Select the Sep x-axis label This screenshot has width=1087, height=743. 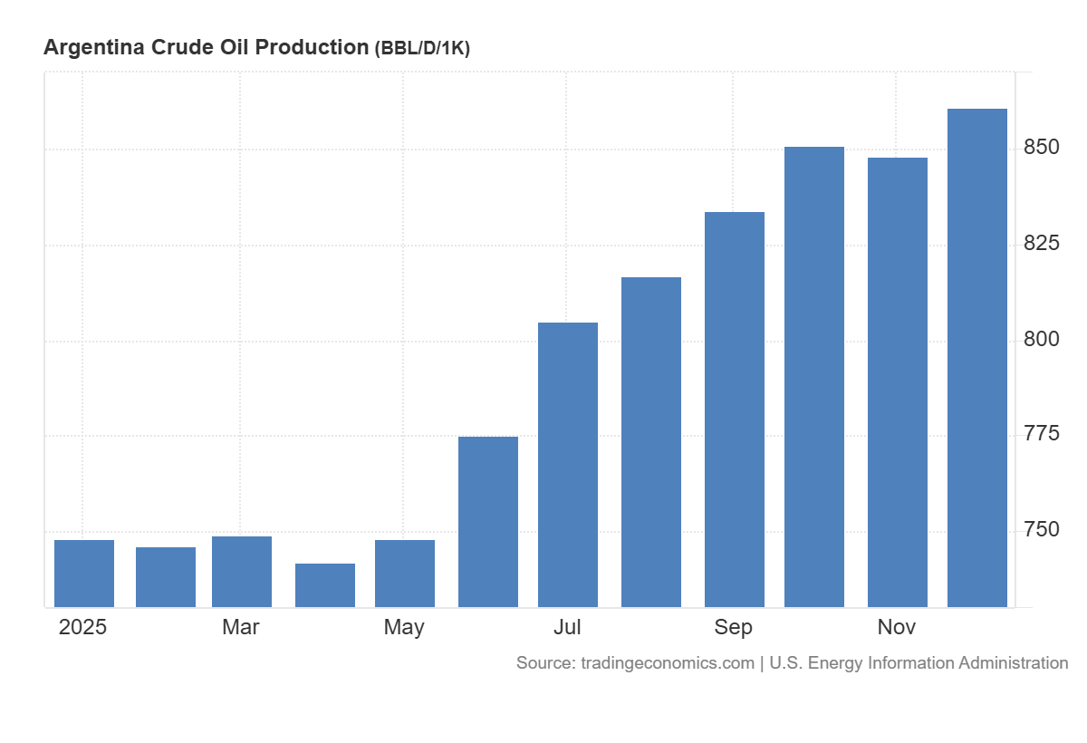733,627
